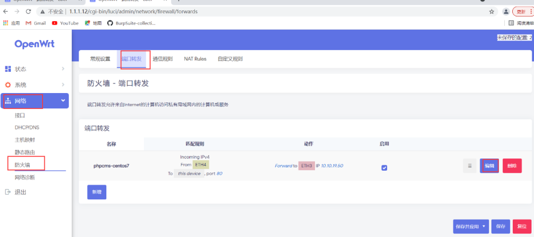The width and height of the screenshot is (534, 237).
Task: Open the host mapping submenu item
Action: (x=25, y=140)
